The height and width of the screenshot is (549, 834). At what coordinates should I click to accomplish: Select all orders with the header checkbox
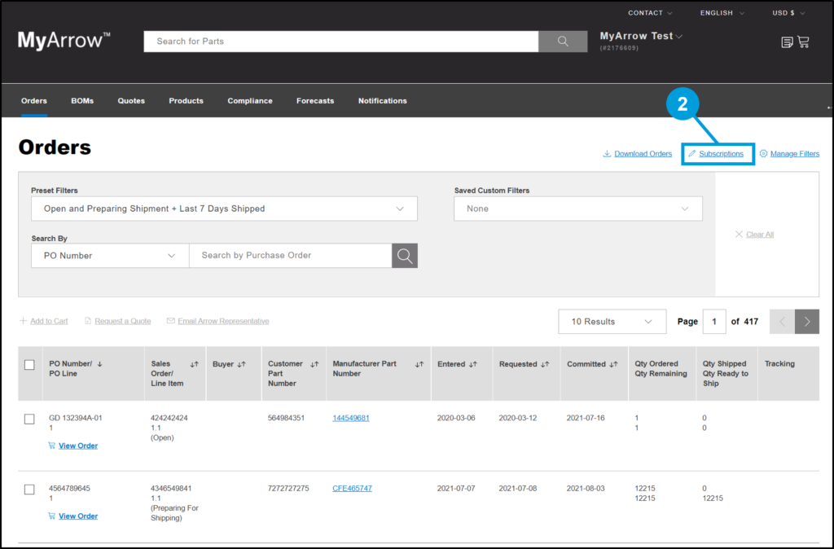29,366
